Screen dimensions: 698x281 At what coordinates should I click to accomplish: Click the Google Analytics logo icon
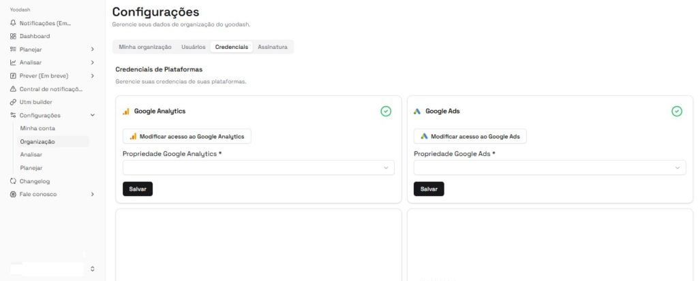126,111
